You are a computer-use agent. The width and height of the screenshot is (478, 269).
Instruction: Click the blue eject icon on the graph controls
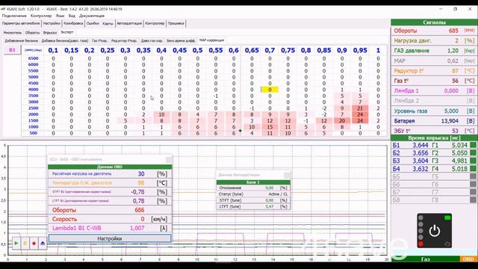pyautogui.click(x=43, y=244)
